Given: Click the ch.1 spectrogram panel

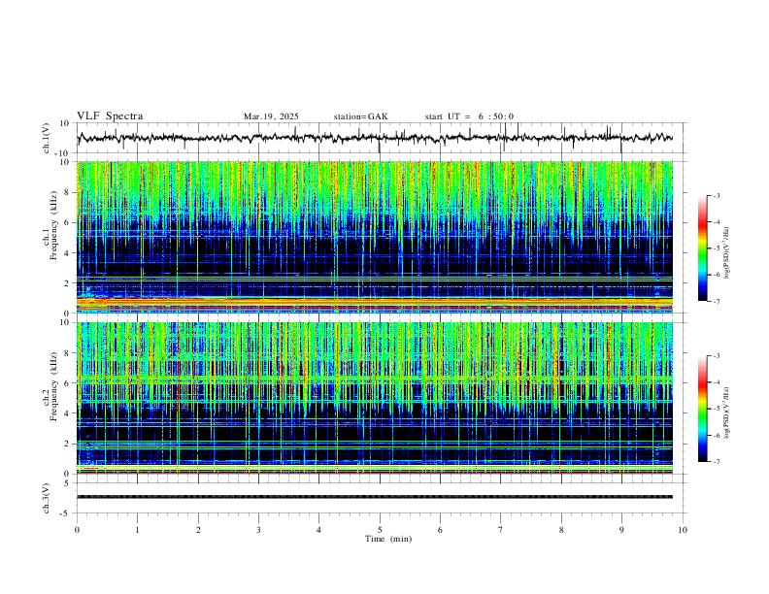Looking at the screenshot, I should click(375, 237).
